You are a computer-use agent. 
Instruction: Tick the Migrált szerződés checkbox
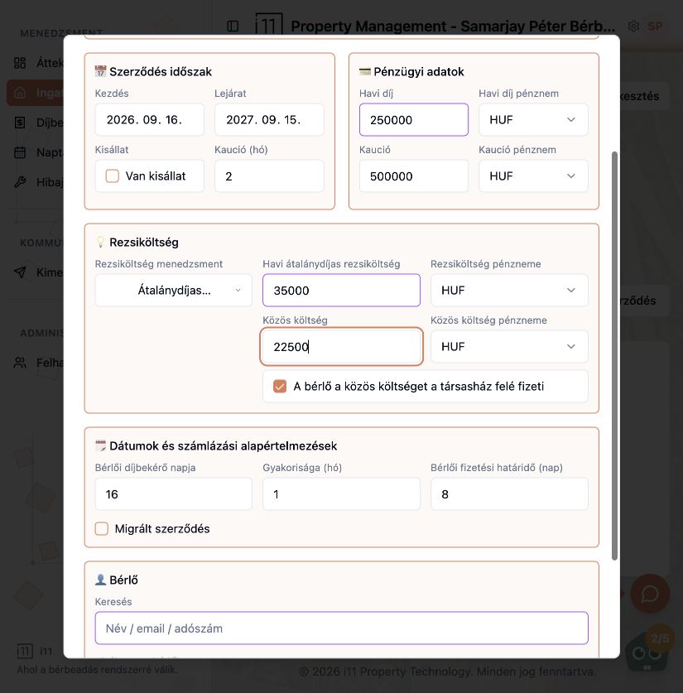[102, 528]
